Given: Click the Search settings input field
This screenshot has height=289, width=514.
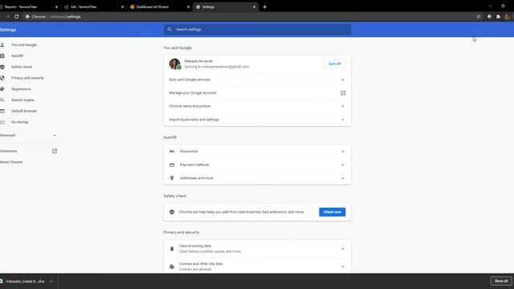Looking at the screenshot, I should click(257, 30).
